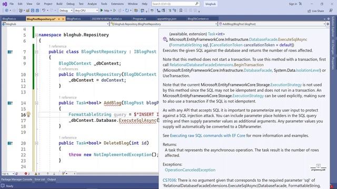This screenshot has width=337, height=189.
Task: Open the Analyze menu
Action: tap(92, 4)
